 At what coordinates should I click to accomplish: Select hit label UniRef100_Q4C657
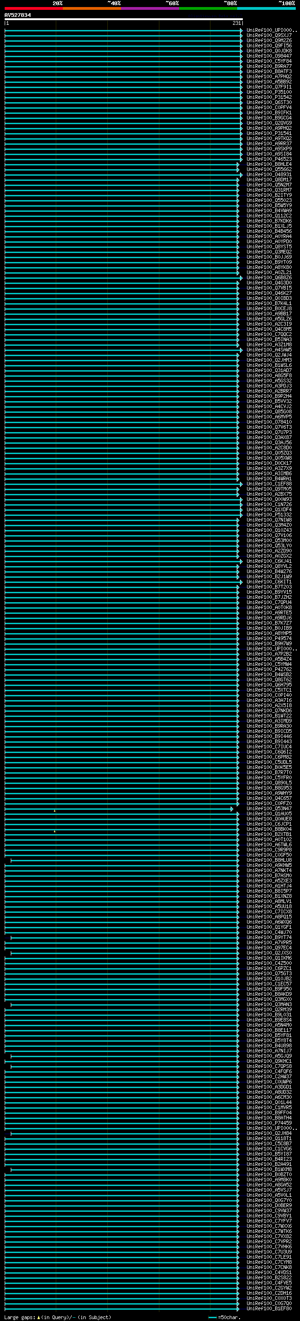[x=269, y=798]
